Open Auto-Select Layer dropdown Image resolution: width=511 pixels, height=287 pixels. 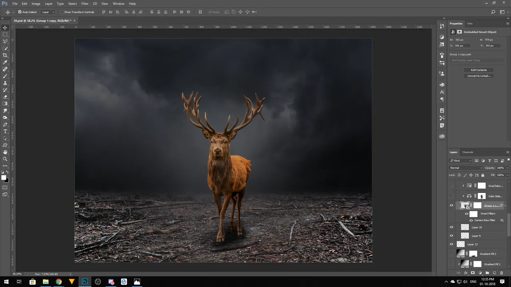pyautogui.click(x=48, y=12)
